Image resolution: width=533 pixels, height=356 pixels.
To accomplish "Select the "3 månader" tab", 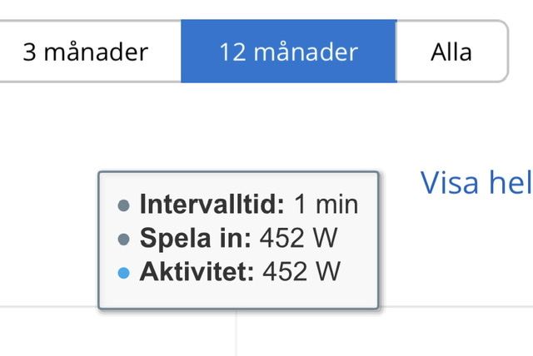I will tap(86, 52).
